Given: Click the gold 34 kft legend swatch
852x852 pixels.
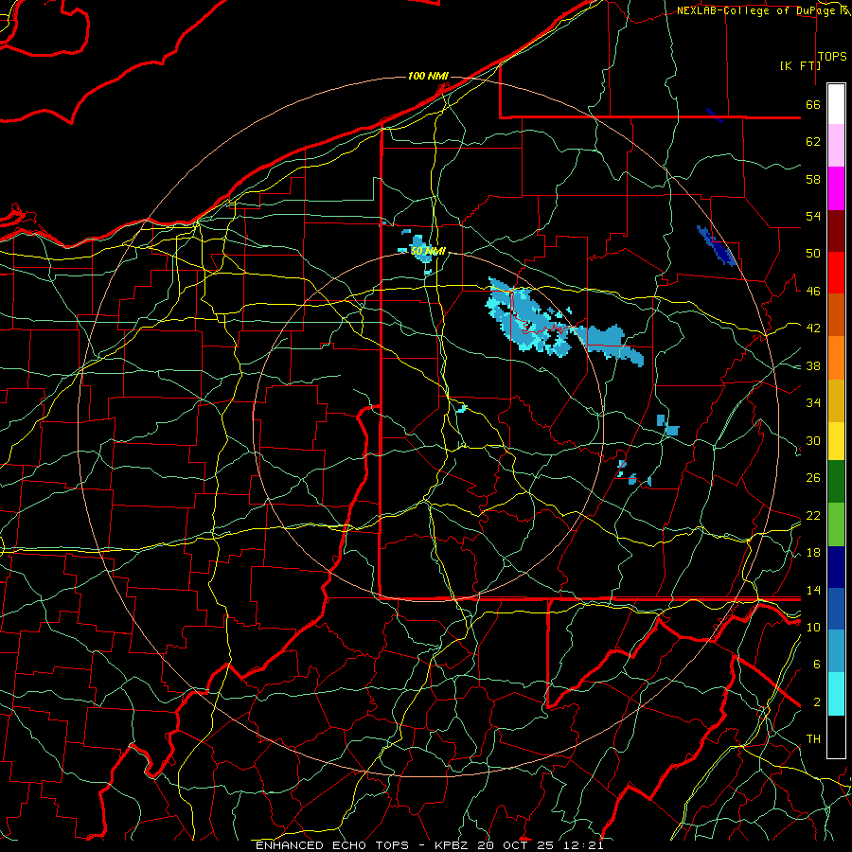Looking at the screenshot, I should pos(836,400).
